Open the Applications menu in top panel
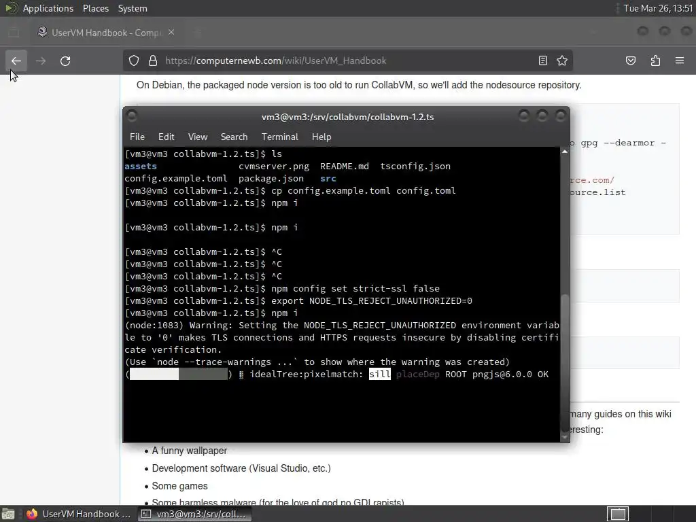 [x=48, y=8]
